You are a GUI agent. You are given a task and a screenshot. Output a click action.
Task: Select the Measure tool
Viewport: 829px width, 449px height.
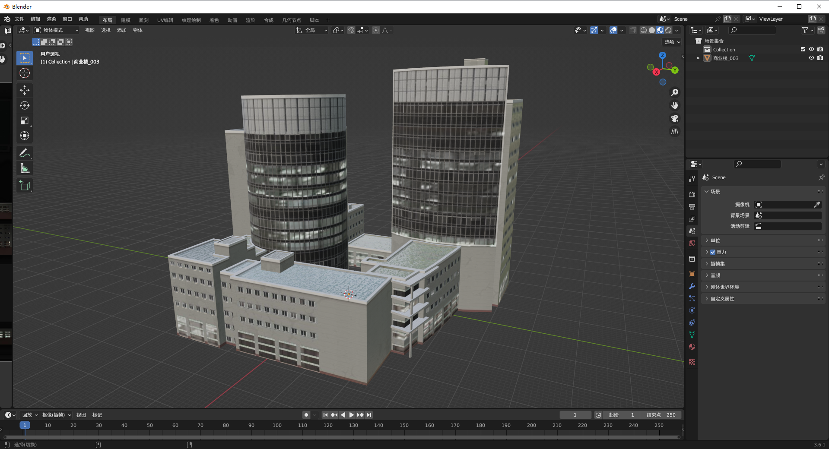point(25,169)
